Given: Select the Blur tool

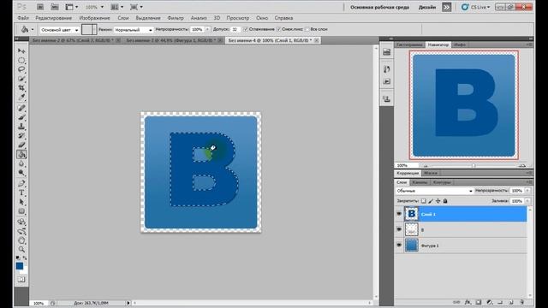Looking at the screenshot, I should pyautogui.click(x=21, y=163).
